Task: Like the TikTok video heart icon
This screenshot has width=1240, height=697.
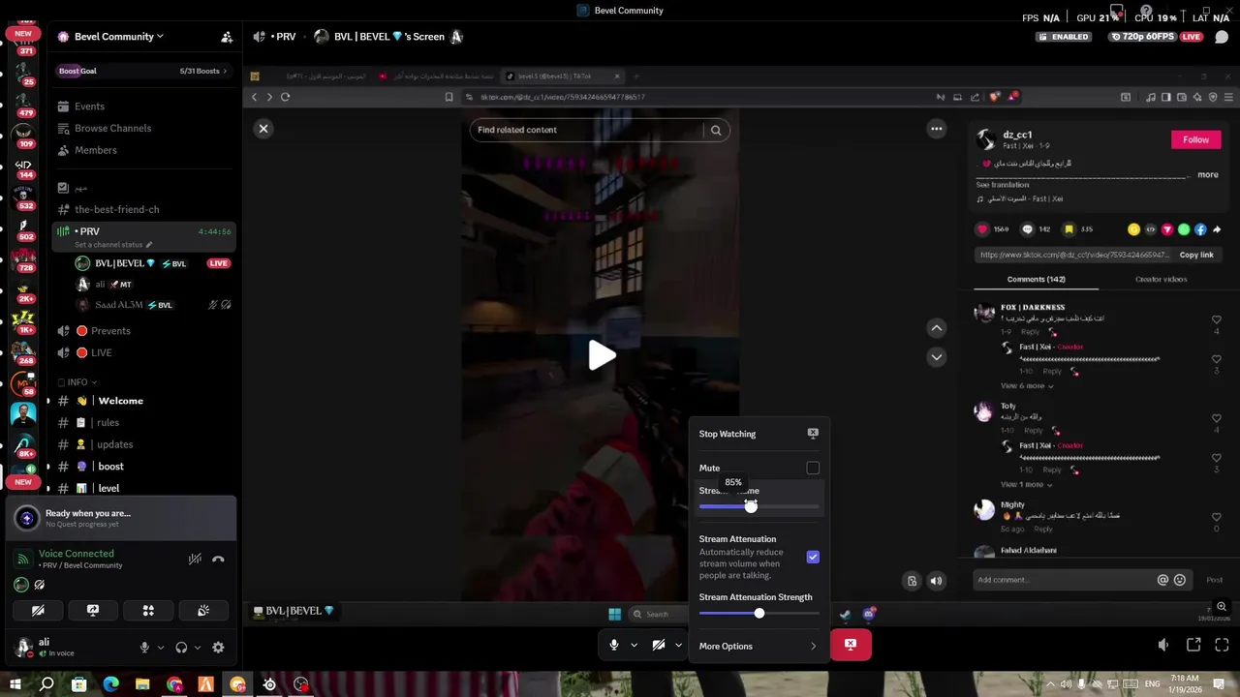Action: 982,229
